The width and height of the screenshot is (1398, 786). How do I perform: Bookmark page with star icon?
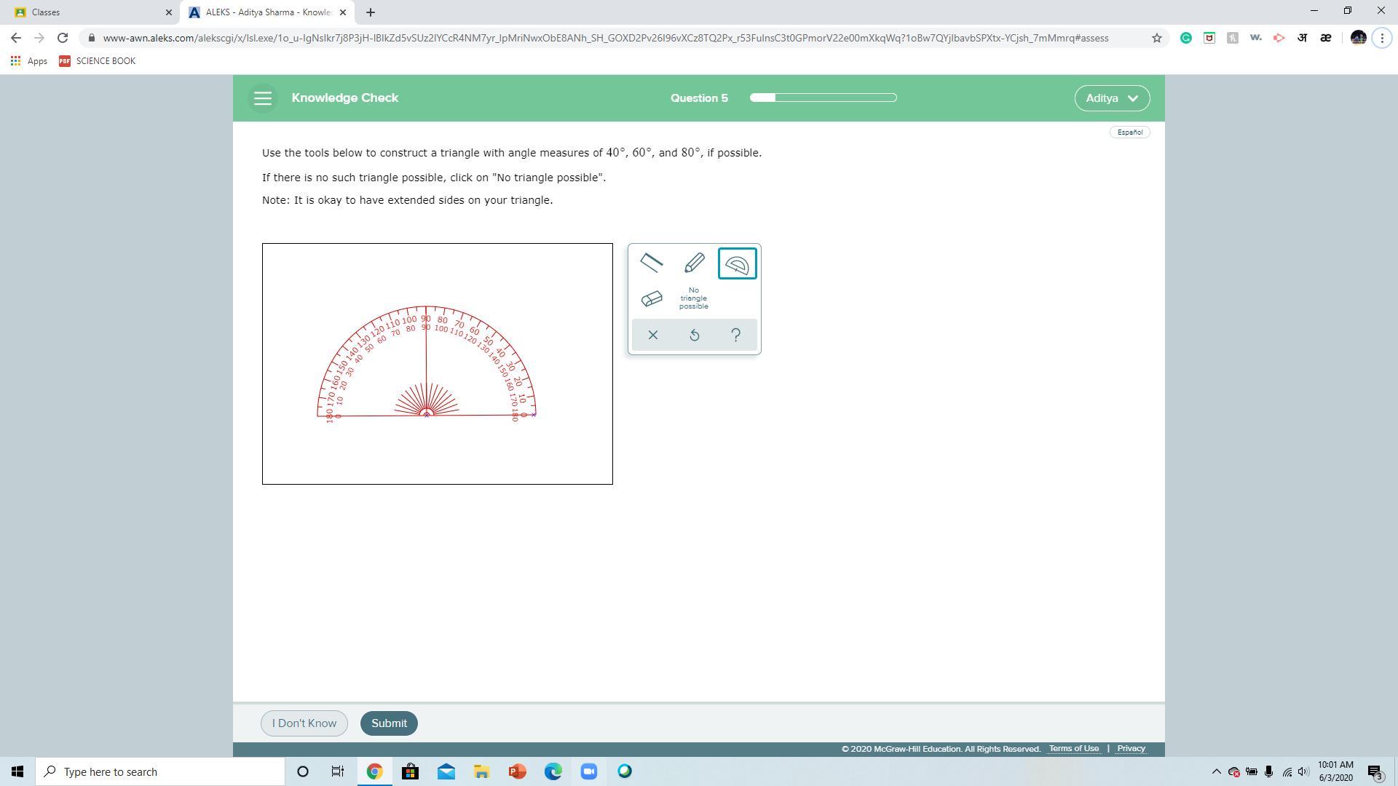click(1156, 38)
